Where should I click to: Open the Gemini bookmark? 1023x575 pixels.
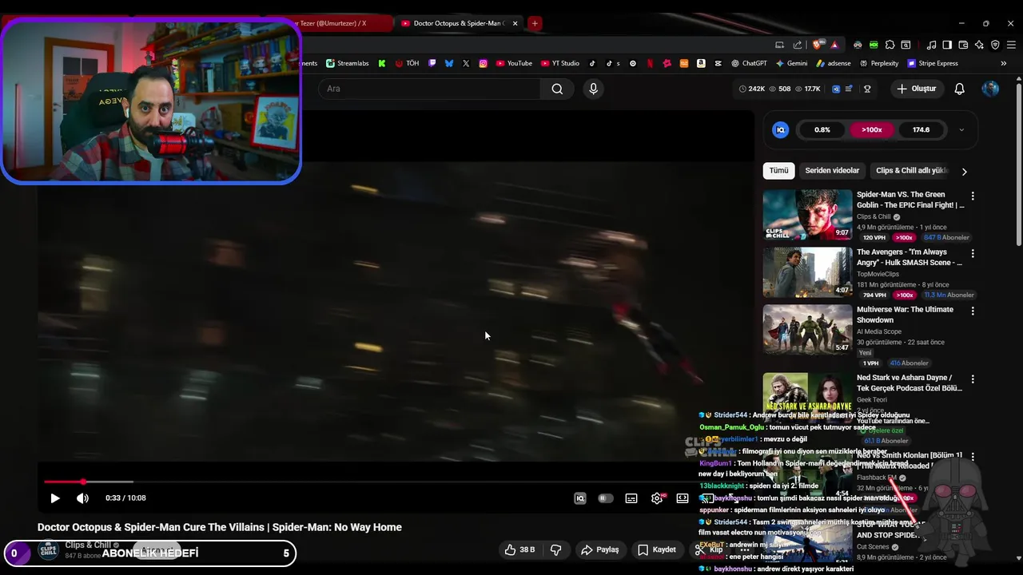click(x=791, y=63)
